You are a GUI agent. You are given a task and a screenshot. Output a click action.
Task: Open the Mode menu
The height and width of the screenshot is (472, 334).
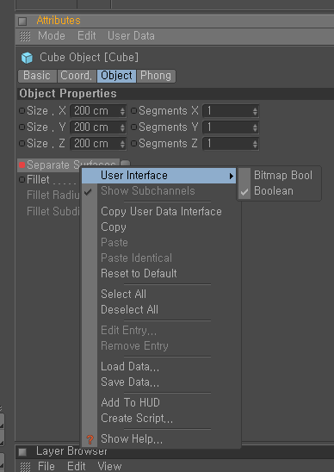[52, 36]
